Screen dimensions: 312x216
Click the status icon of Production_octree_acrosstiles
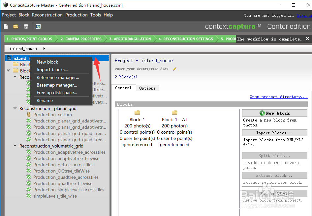tap(29, 165)
